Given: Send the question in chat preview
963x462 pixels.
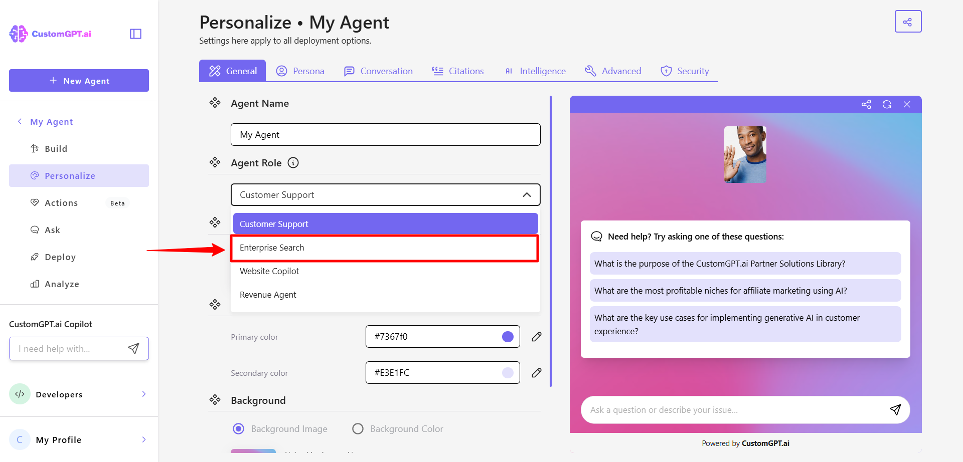Looking at the screenshot, I should pos(895,409).
